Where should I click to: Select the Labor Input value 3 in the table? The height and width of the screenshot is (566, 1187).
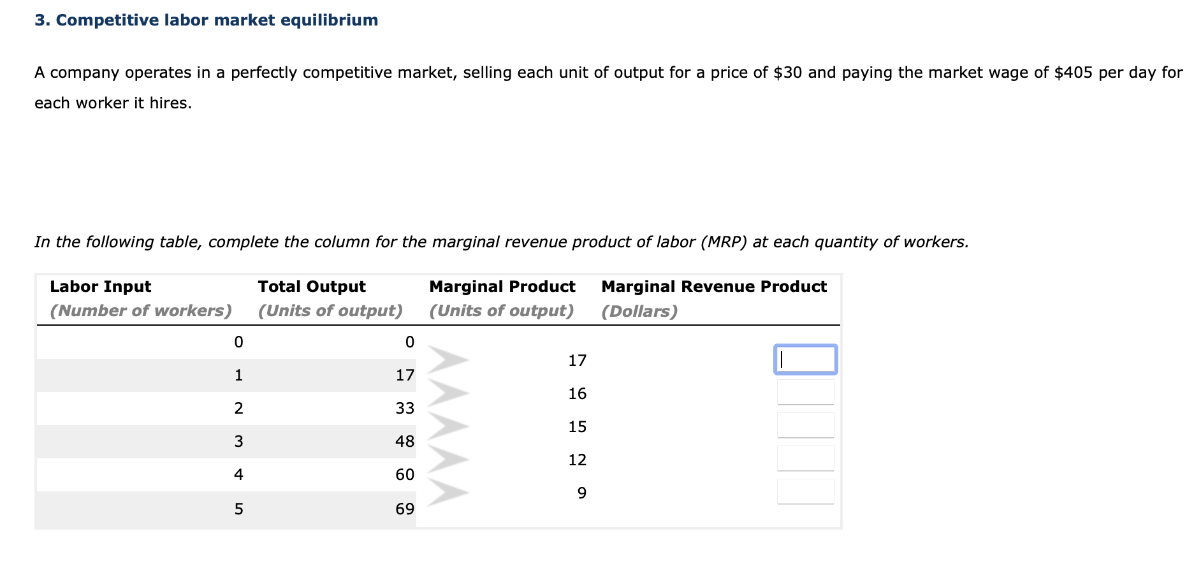pyautogui.click(x=238, y=441)
